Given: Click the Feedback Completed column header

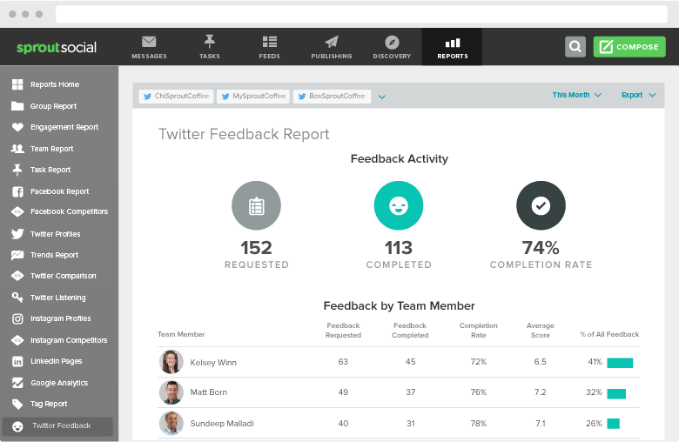Looking at the screenshot, I should point(410,331).
